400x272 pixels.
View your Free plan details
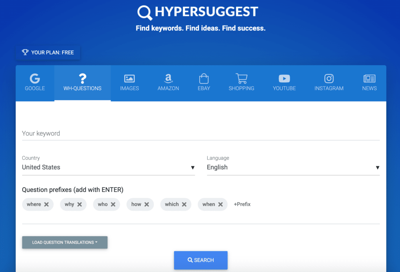48,52
